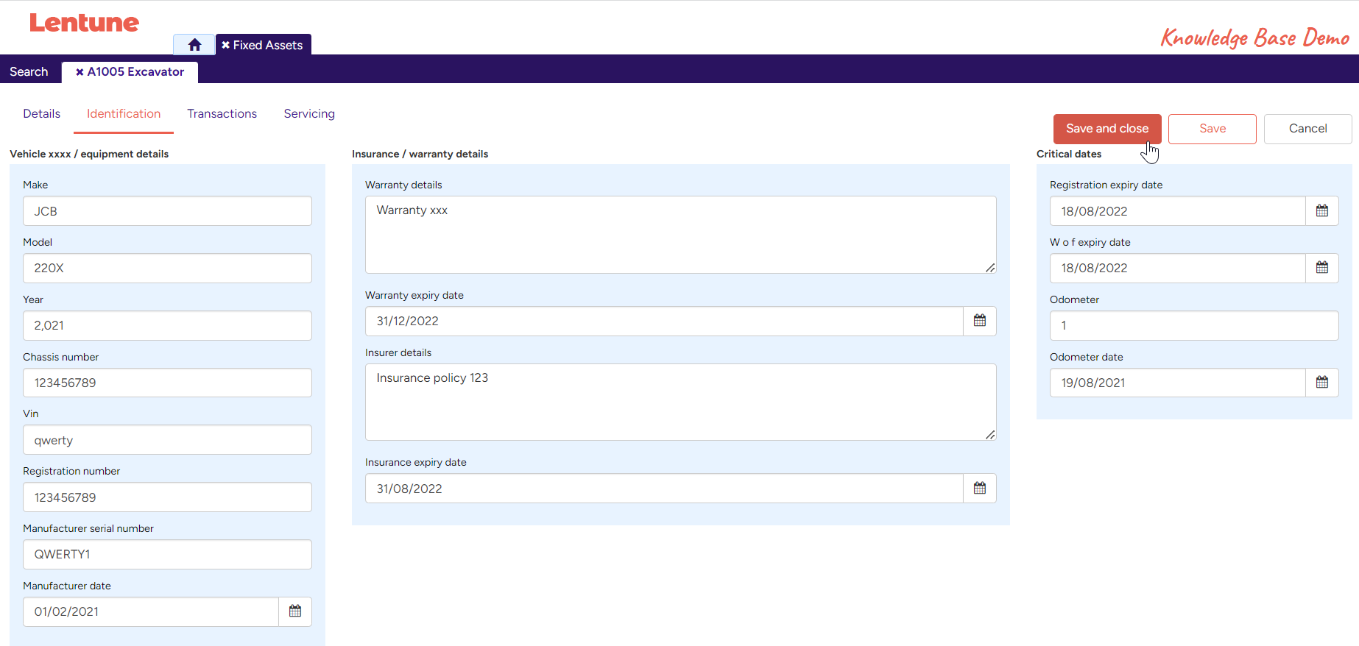Image resolution: width=1359 pixels, height=646 pixels.
Task: Close the A1005 Excavator tab
Action: pos(80,71)
